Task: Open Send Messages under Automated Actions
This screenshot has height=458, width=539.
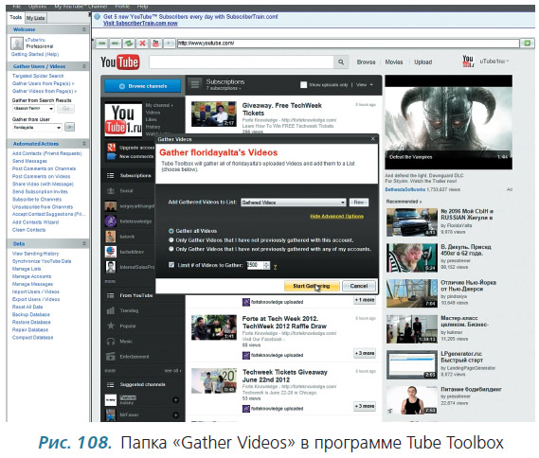Action: pyautogui.click(x=29, y=161)
